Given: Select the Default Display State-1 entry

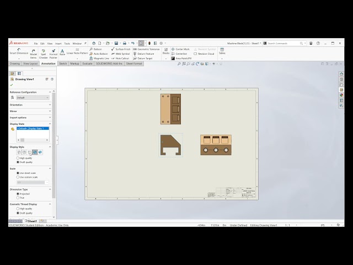Looking at the screenshot, I should tap(33, 129).
